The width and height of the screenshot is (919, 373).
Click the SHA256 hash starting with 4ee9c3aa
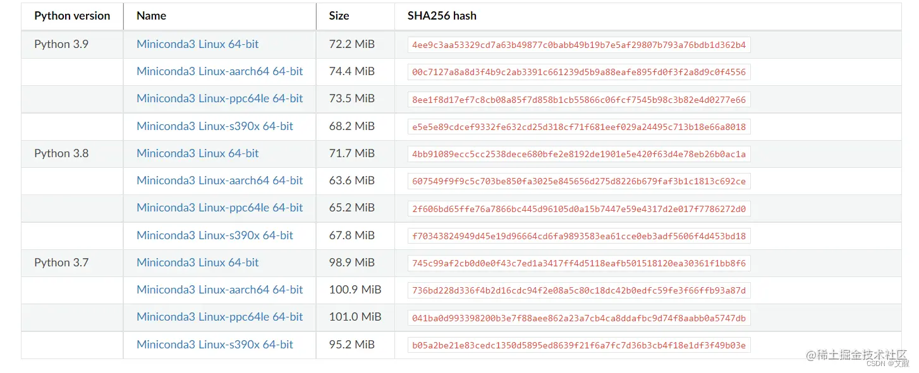578,45
